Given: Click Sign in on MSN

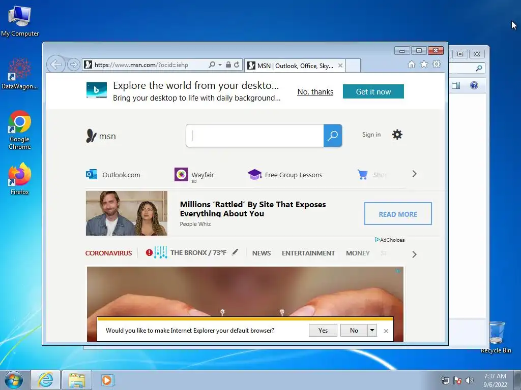Looking at the screenshot, I should click(x=371, y=135).
